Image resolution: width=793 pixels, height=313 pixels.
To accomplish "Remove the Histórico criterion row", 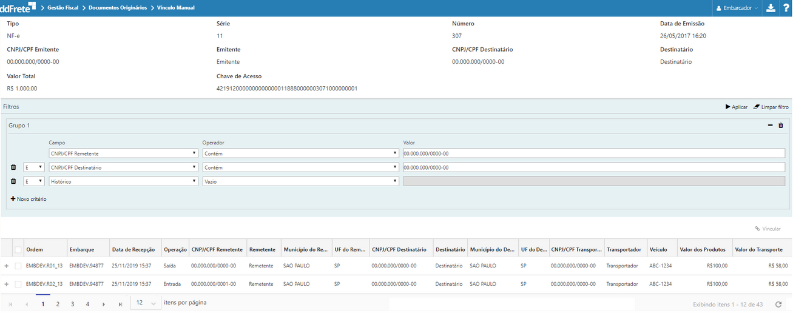I will 13,181.
